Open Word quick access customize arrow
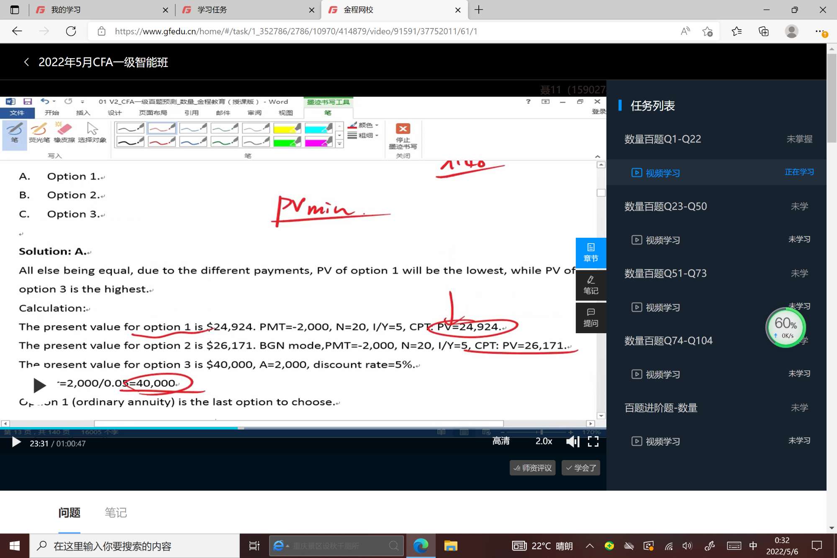 pos(82,102)
